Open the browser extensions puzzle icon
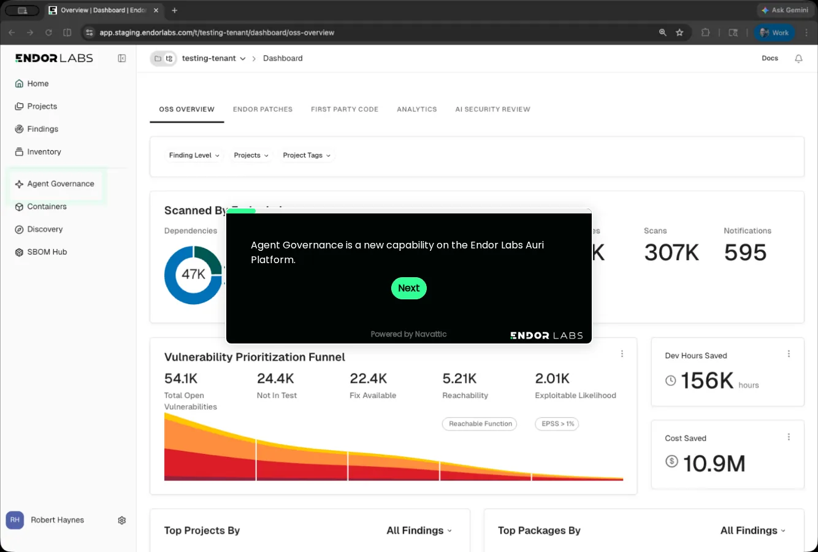 point(706,33)
